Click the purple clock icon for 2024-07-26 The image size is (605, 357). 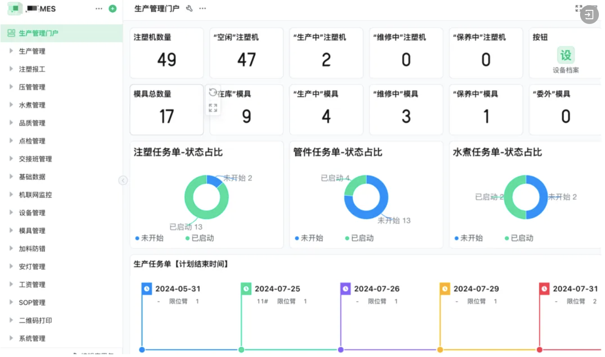pyautogui.click(x=346, y=289)
